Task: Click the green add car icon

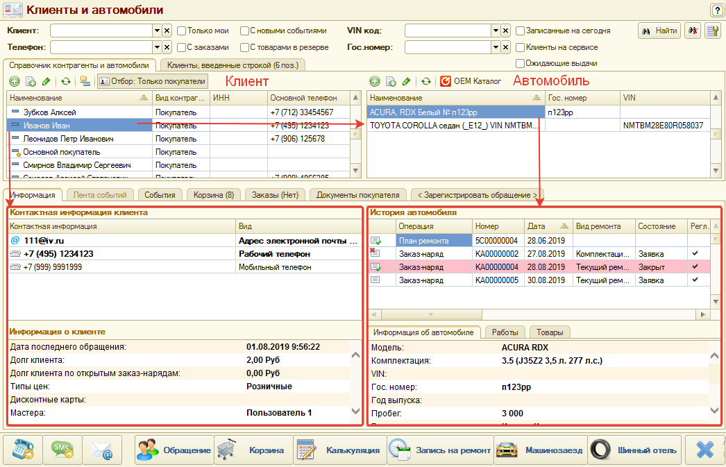Action: click(375, 81)
